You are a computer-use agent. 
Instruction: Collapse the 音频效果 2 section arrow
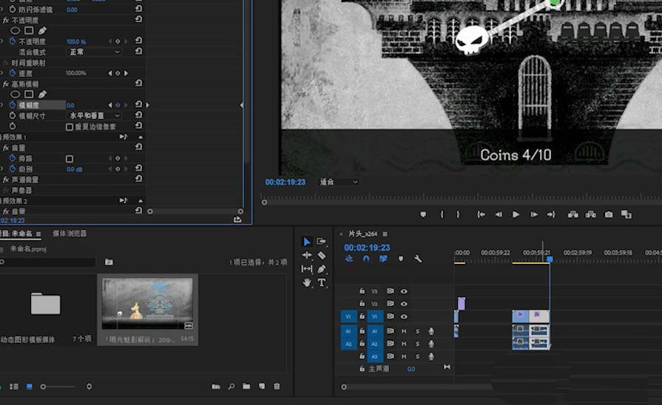pyautogui.click(x=141, y=201)
